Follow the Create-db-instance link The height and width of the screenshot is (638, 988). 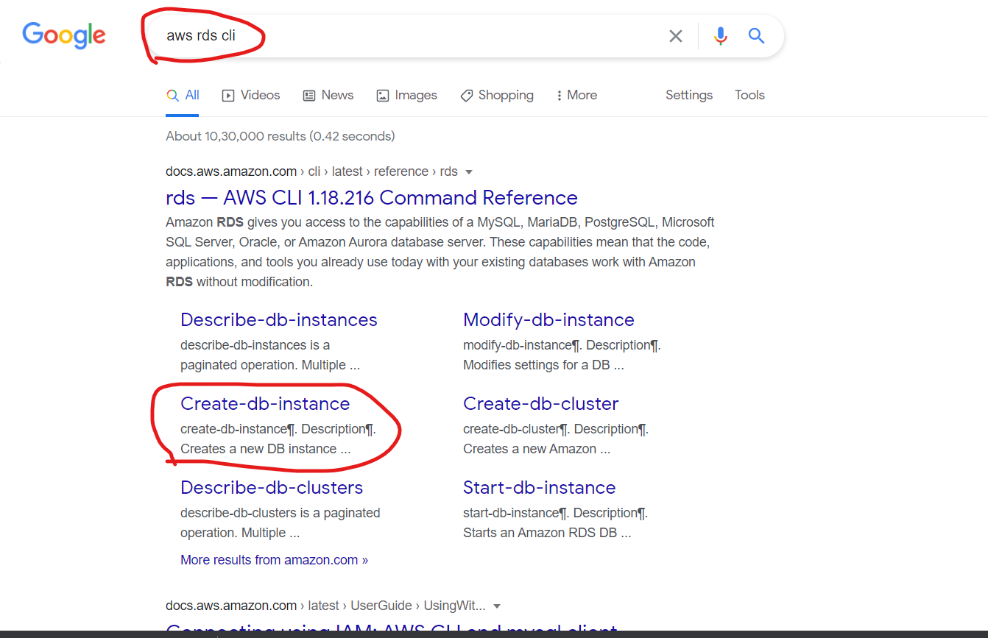pos(265,404)
